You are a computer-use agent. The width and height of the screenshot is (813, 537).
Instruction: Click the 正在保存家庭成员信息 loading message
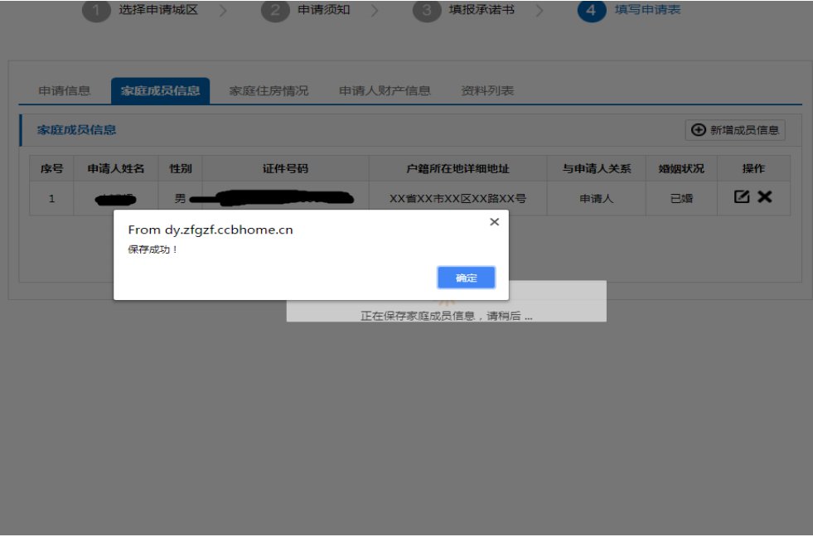(447, 316)
